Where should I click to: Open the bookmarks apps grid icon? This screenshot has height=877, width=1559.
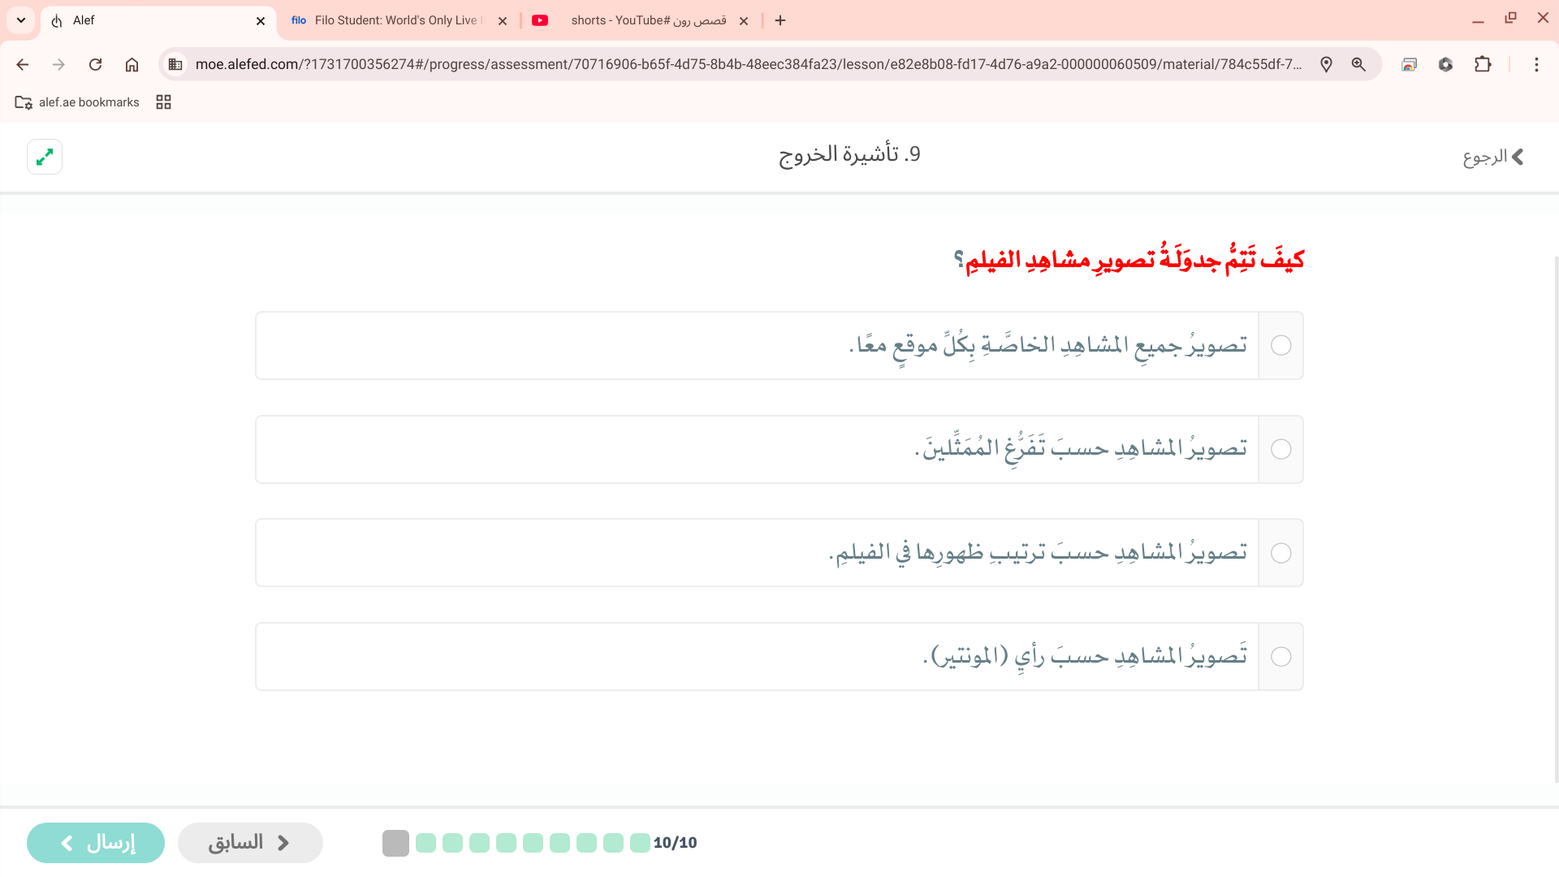click(163, 102)
